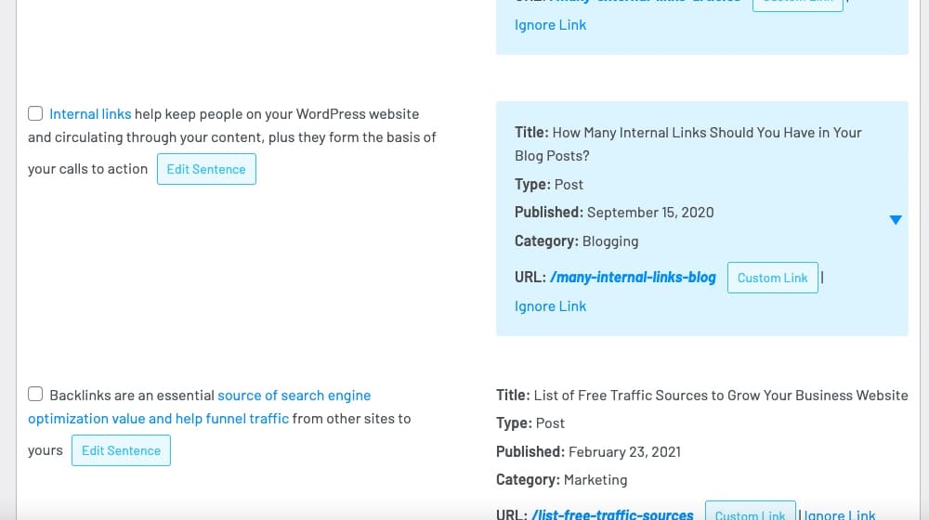This screenshot has width=929, height=520.
Task: Check the box beside the 'Internal links help keep people' sentence
Action: [35, 113]
